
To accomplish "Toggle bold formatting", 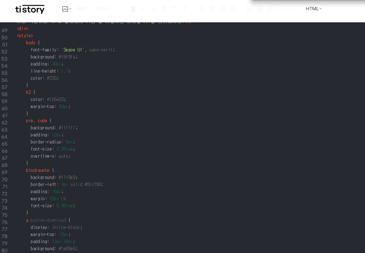I will point(133,9).
